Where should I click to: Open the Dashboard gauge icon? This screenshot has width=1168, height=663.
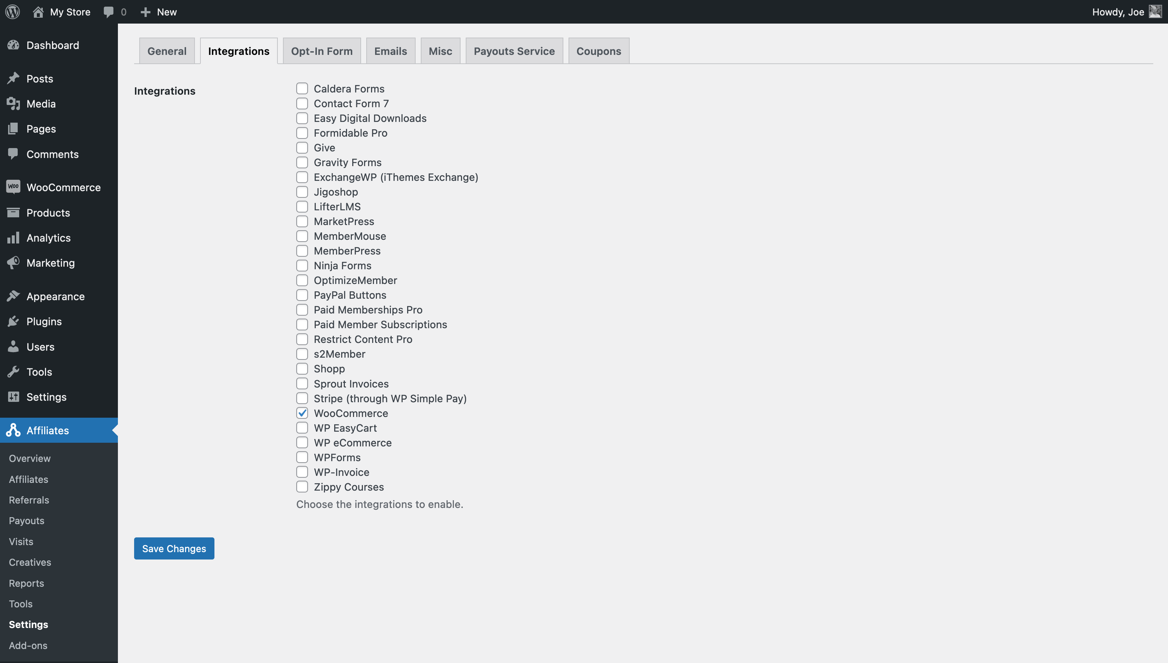[13, 45]
